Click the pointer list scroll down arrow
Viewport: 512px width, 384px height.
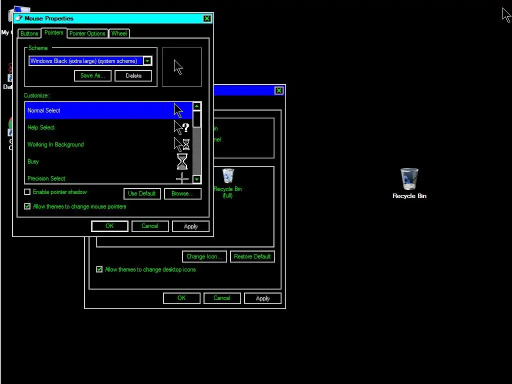click(x=197, y=179)
